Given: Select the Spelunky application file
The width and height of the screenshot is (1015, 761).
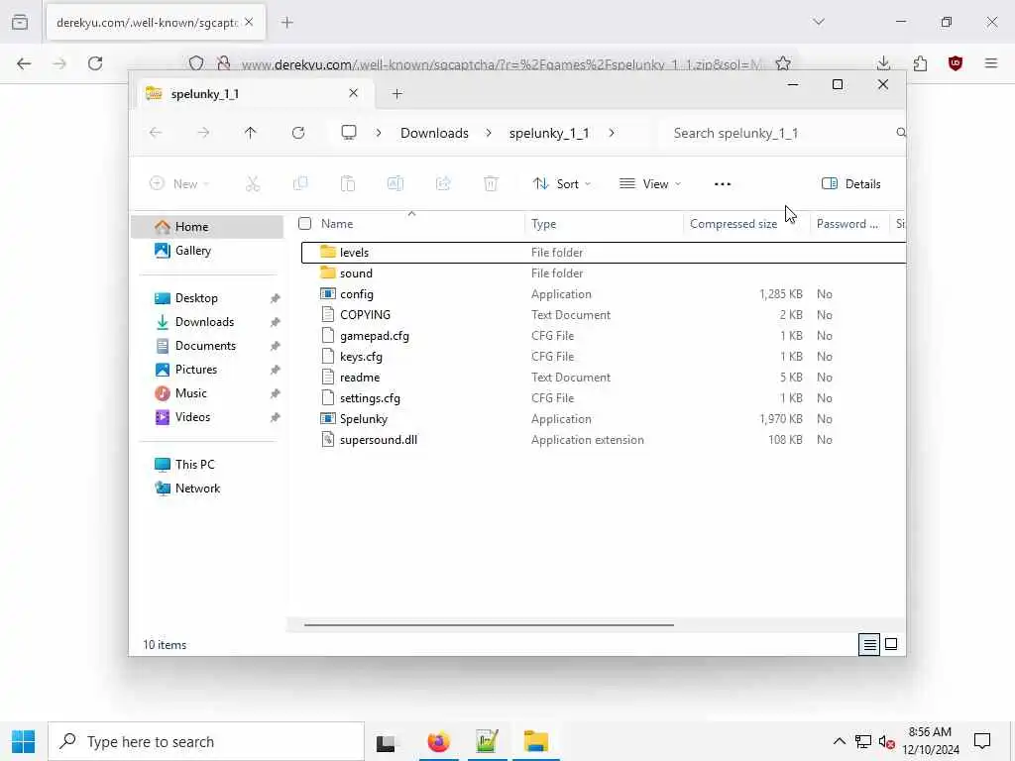Looking at the screenshot, I should [x=604, y=419].
